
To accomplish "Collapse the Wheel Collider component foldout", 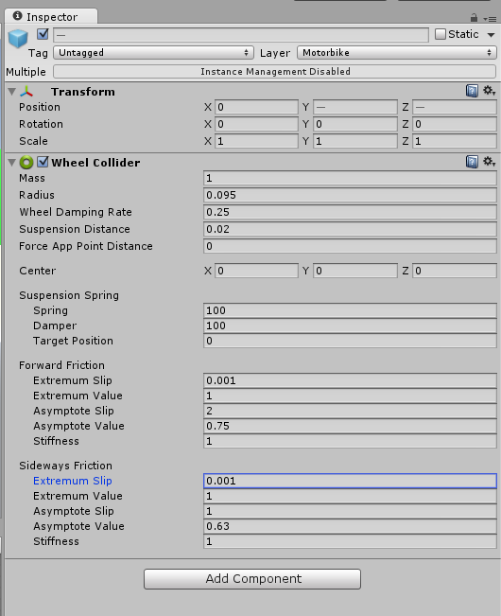I will pyautogui.click(x=11, y=162).
